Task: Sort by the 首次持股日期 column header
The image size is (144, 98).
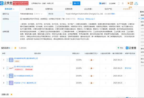Action: (118, 53)
